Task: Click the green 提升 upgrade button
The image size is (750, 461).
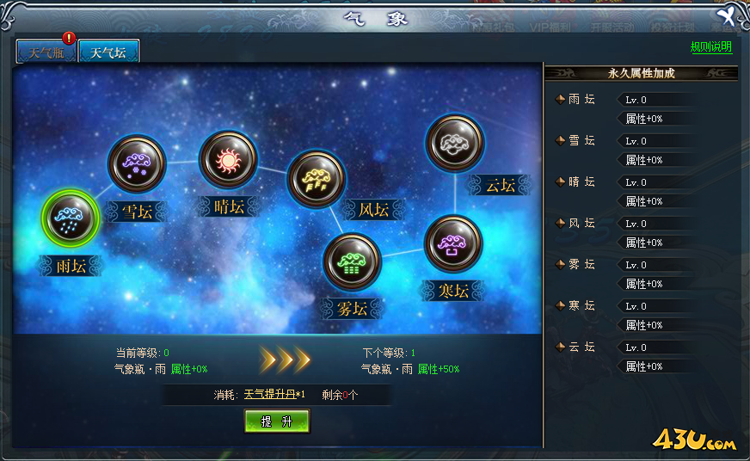Action: (x=277, y=421)
